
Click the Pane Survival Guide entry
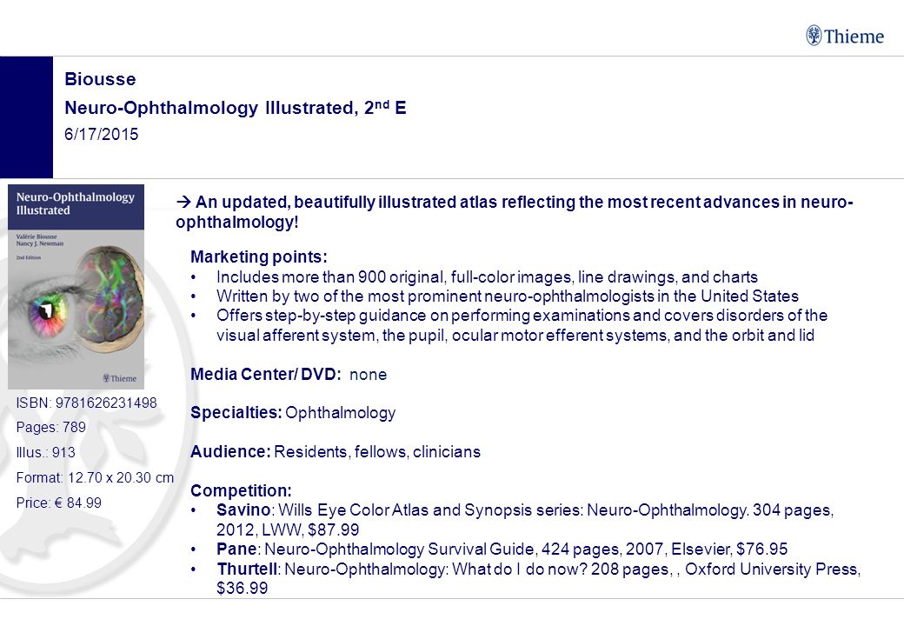502,549
